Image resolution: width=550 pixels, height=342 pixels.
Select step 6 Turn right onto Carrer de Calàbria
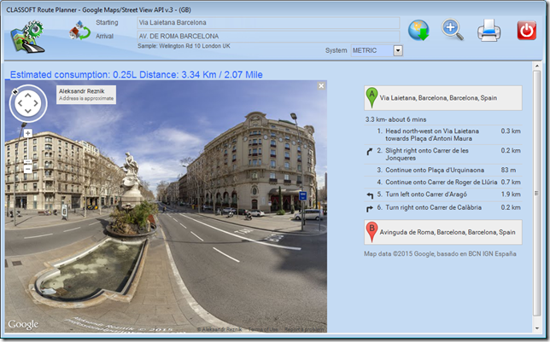pos(443,208)
